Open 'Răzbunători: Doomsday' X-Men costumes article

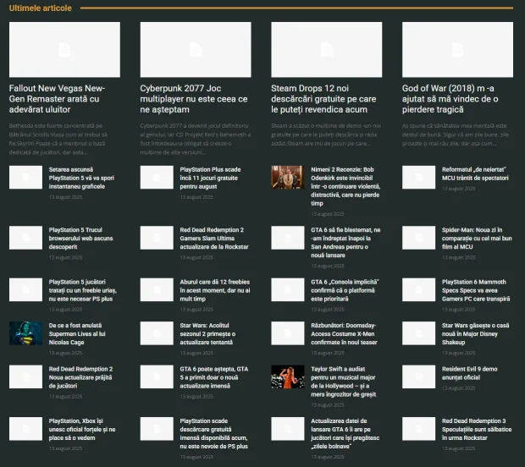pyautogui.click(x=344, y=334)
